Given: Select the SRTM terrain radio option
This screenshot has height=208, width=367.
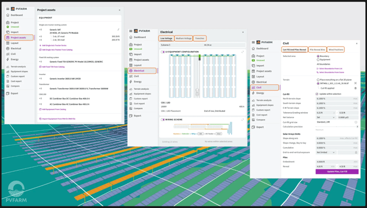Looking at the screenshot, I should click(x=318, y=83).
